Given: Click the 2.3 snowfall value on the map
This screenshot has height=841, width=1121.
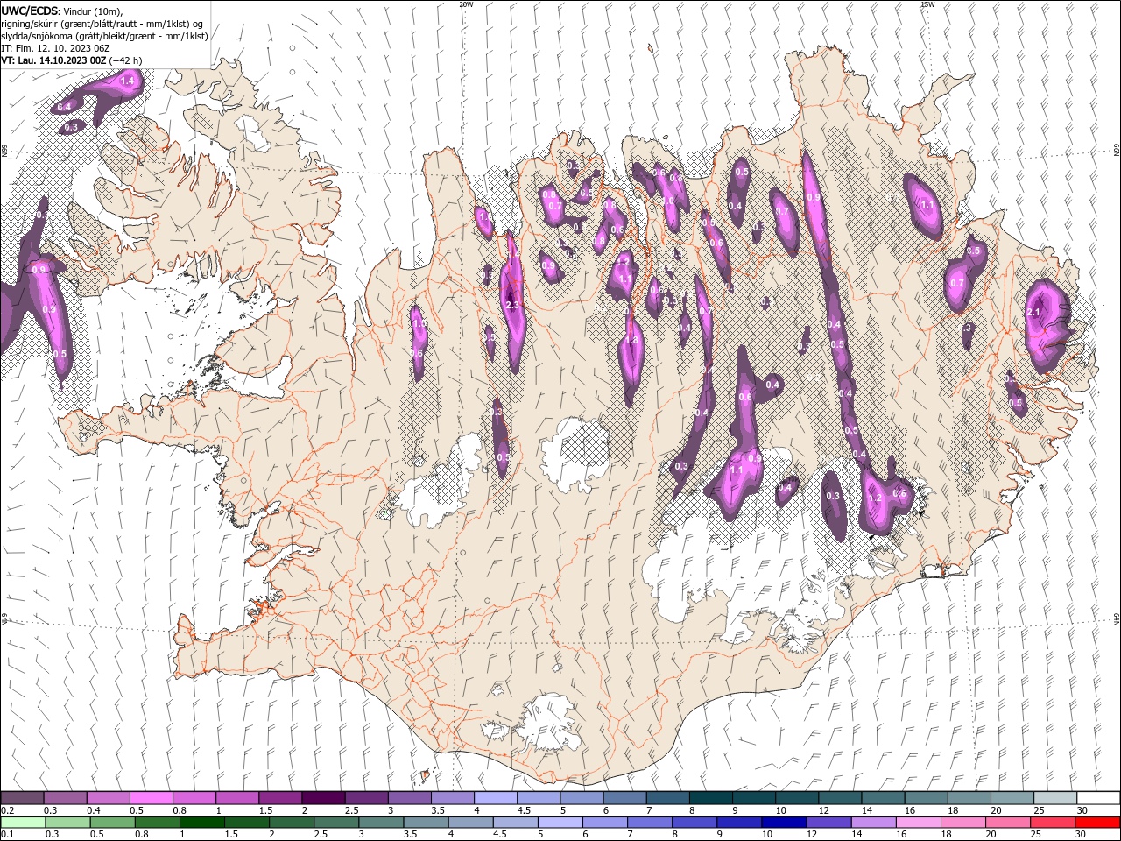Looking at the screenshot, I should coord(512,305).
